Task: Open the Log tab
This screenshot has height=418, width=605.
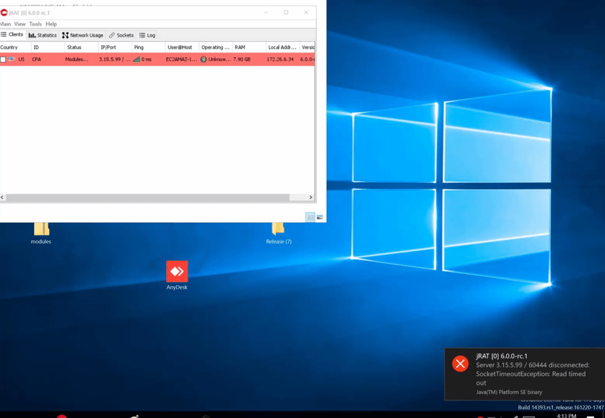Action: (x=147, y=35)
